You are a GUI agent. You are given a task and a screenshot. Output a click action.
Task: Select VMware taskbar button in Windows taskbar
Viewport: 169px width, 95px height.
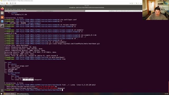pyautogui.click(x=10, y=94)
